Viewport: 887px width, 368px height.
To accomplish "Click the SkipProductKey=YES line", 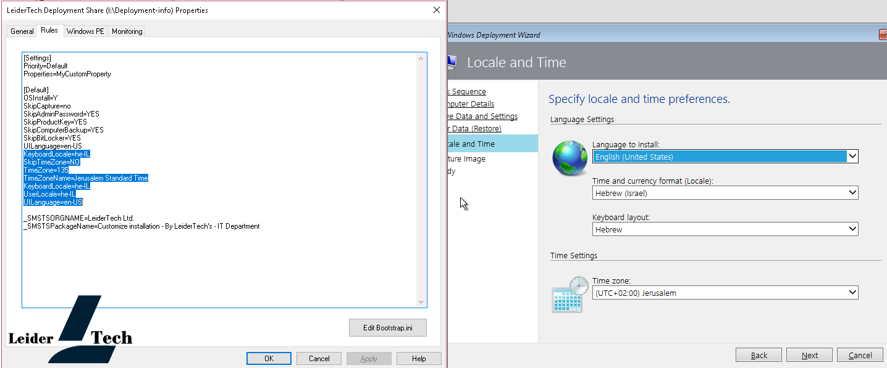I will 55,122.
